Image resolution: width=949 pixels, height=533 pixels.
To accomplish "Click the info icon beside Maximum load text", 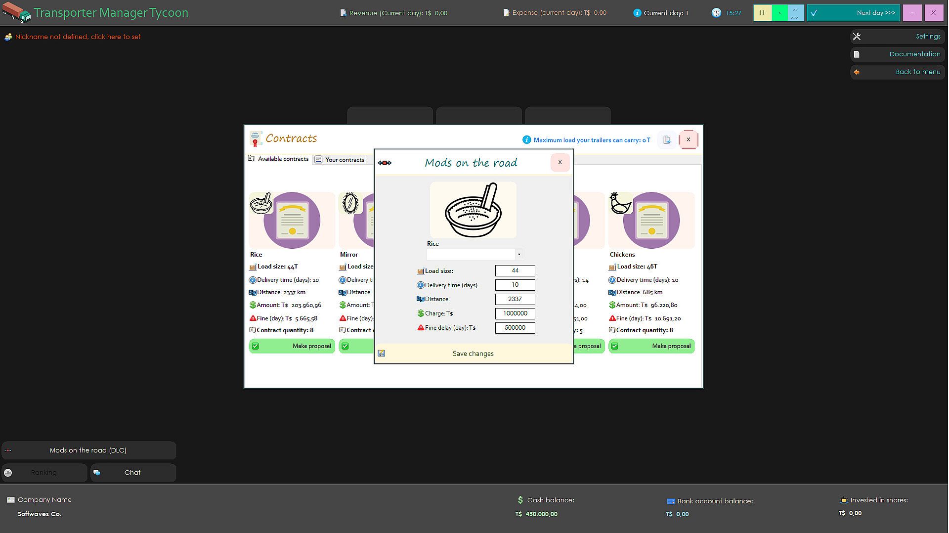I will (526, 140).
